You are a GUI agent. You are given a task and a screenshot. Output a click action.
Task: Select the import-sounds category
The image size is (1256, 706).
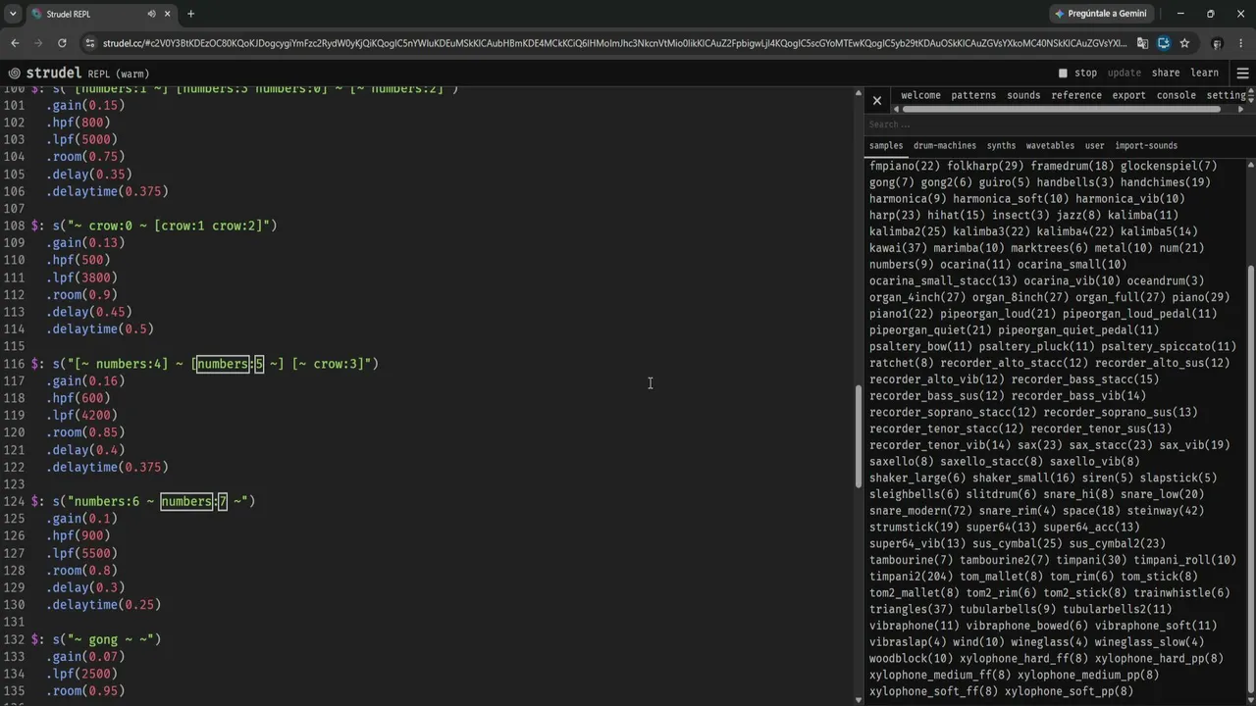[1146, 146]
